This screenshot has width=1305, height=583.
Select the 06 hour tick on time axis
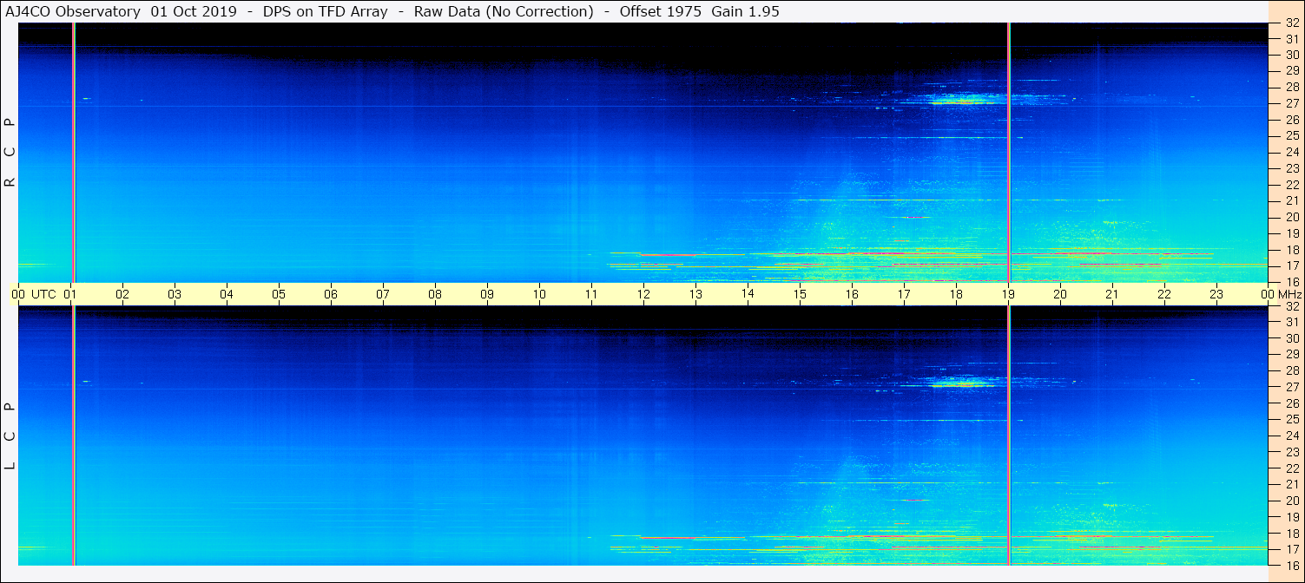[x=331, y=294]
